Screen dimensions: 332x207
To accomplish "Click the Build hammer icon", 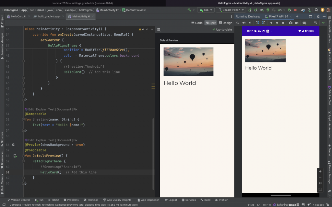I will 189,10.
